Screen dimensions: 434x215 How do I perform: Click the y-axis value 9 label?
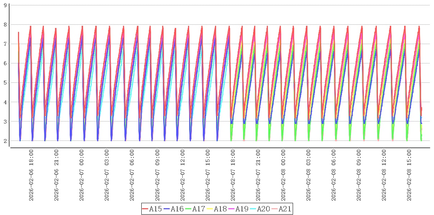[x=5, y=5]
